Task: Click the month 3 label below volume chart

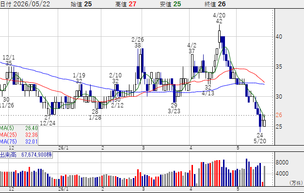Action: click(x=144, y=189)
